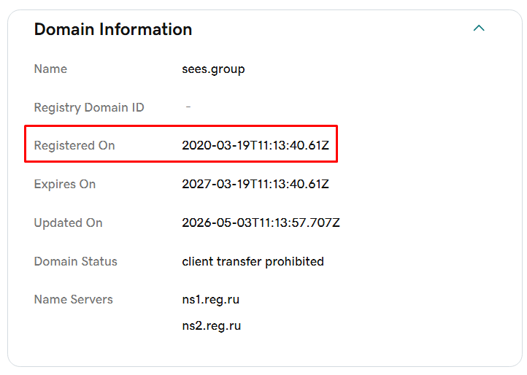Select the name server ns1.reg.ru
Screen dimensions: 527x375
point(211,300)
